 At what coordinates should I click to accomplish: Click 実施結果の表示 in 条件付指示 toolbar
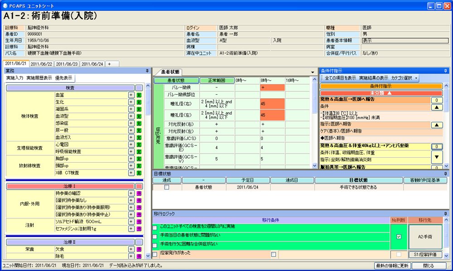[374, 78]
